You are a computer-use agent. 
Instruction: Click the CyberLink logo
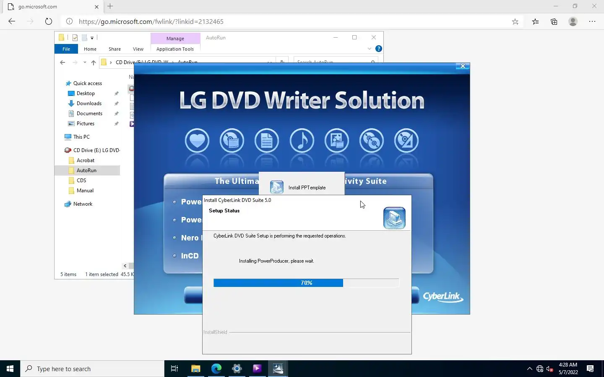[x=443, y=297]
